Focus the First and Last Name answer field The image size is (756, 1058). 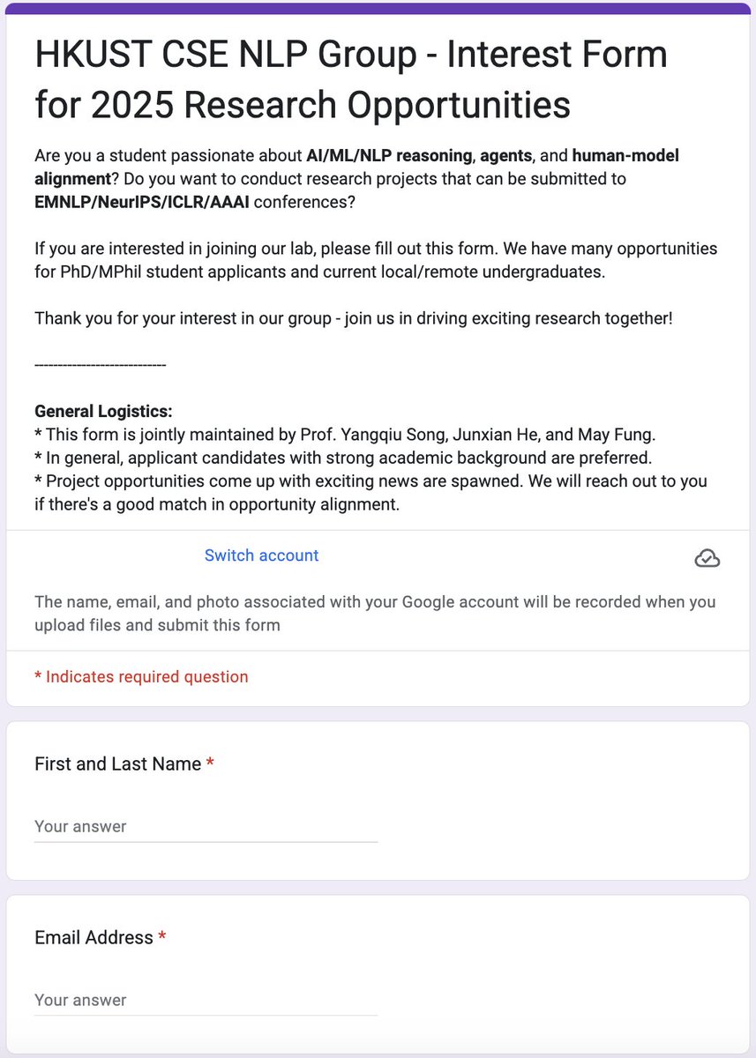206,827
